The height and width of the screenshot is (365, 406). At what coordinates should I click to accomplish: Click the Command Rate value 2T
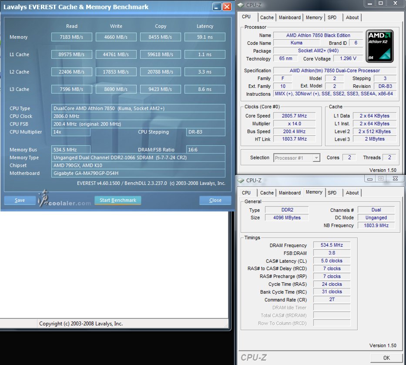point(332,299)
